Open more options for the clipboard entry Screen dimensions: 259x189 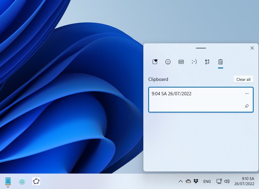click(x=247, y=93)
